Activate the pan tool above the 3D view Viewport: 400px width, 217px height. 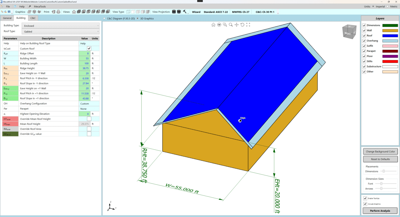tap(237, 25)
